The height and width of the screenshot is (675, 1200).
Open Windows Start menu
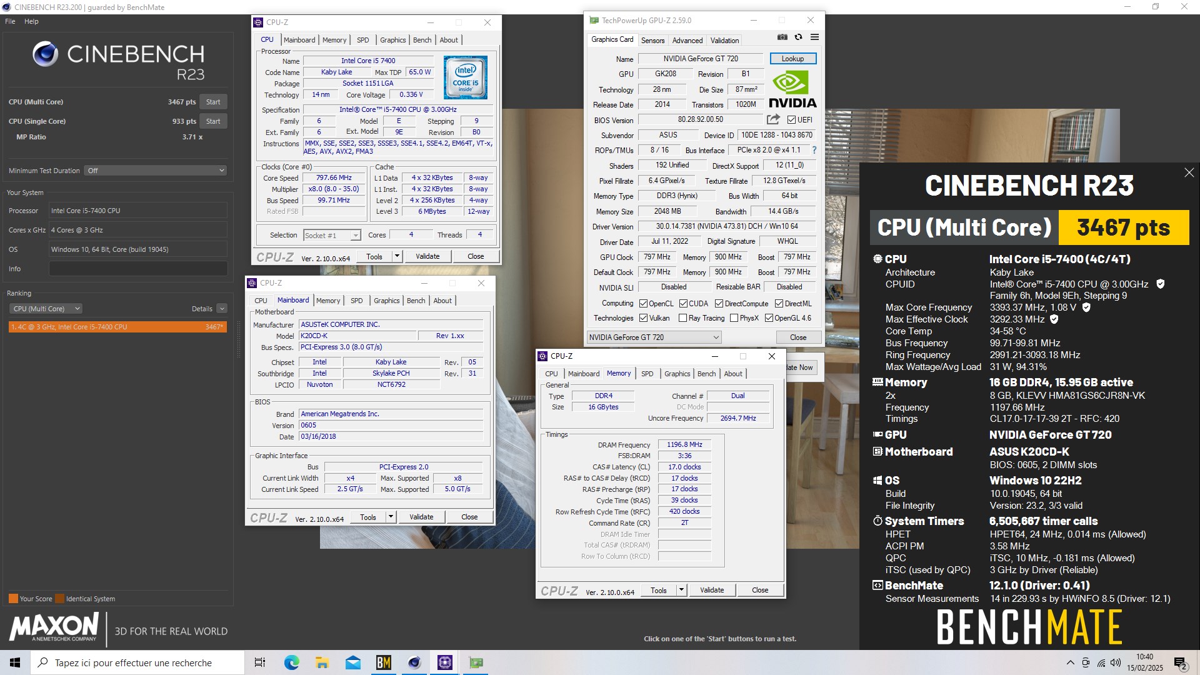(15, 662)
